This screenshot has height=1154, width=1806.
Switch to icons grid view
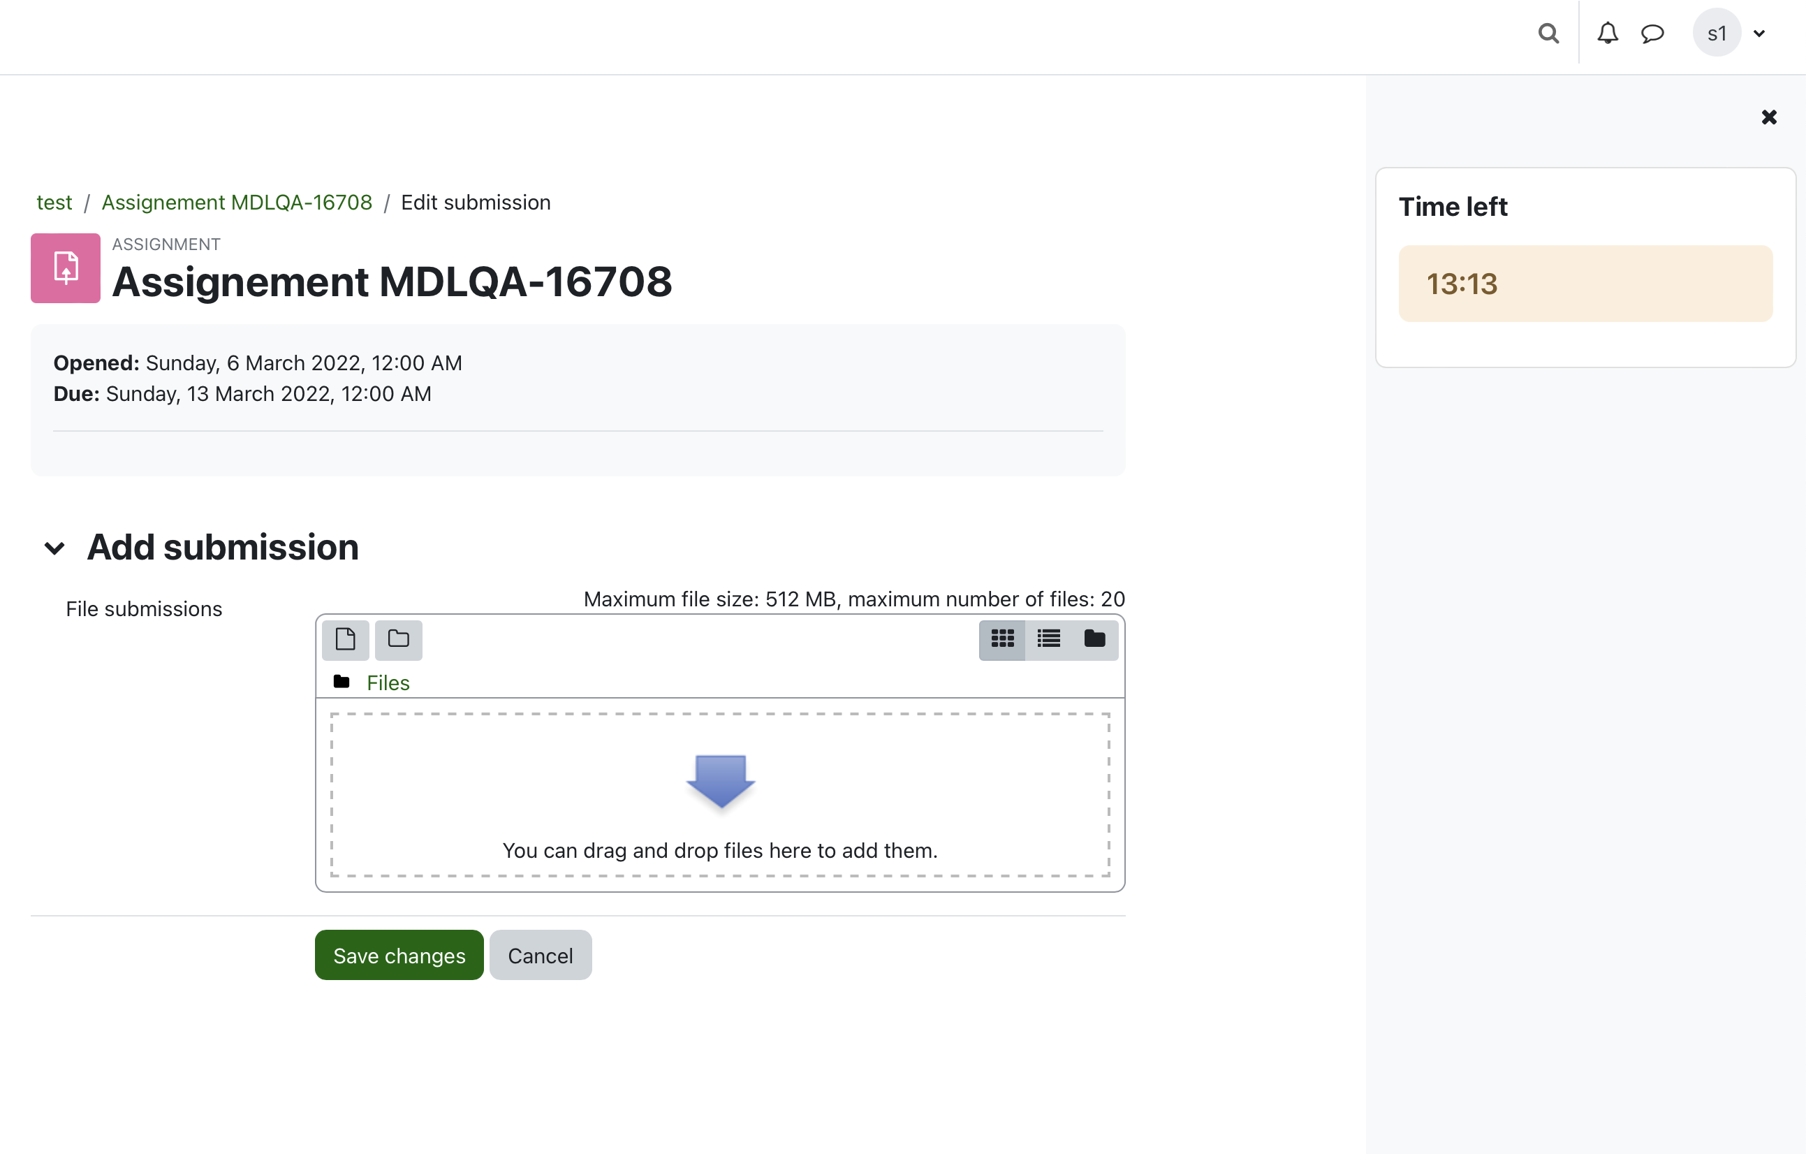click(x=1002, y=639)
